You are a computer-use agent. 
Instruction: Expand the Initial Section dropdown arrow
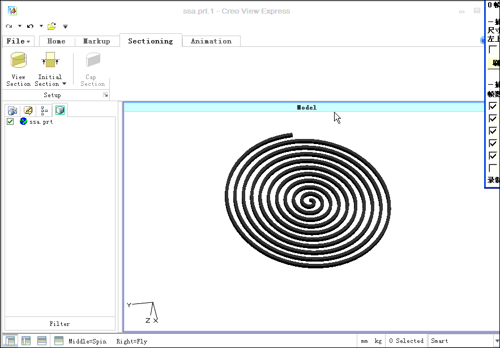65,84
